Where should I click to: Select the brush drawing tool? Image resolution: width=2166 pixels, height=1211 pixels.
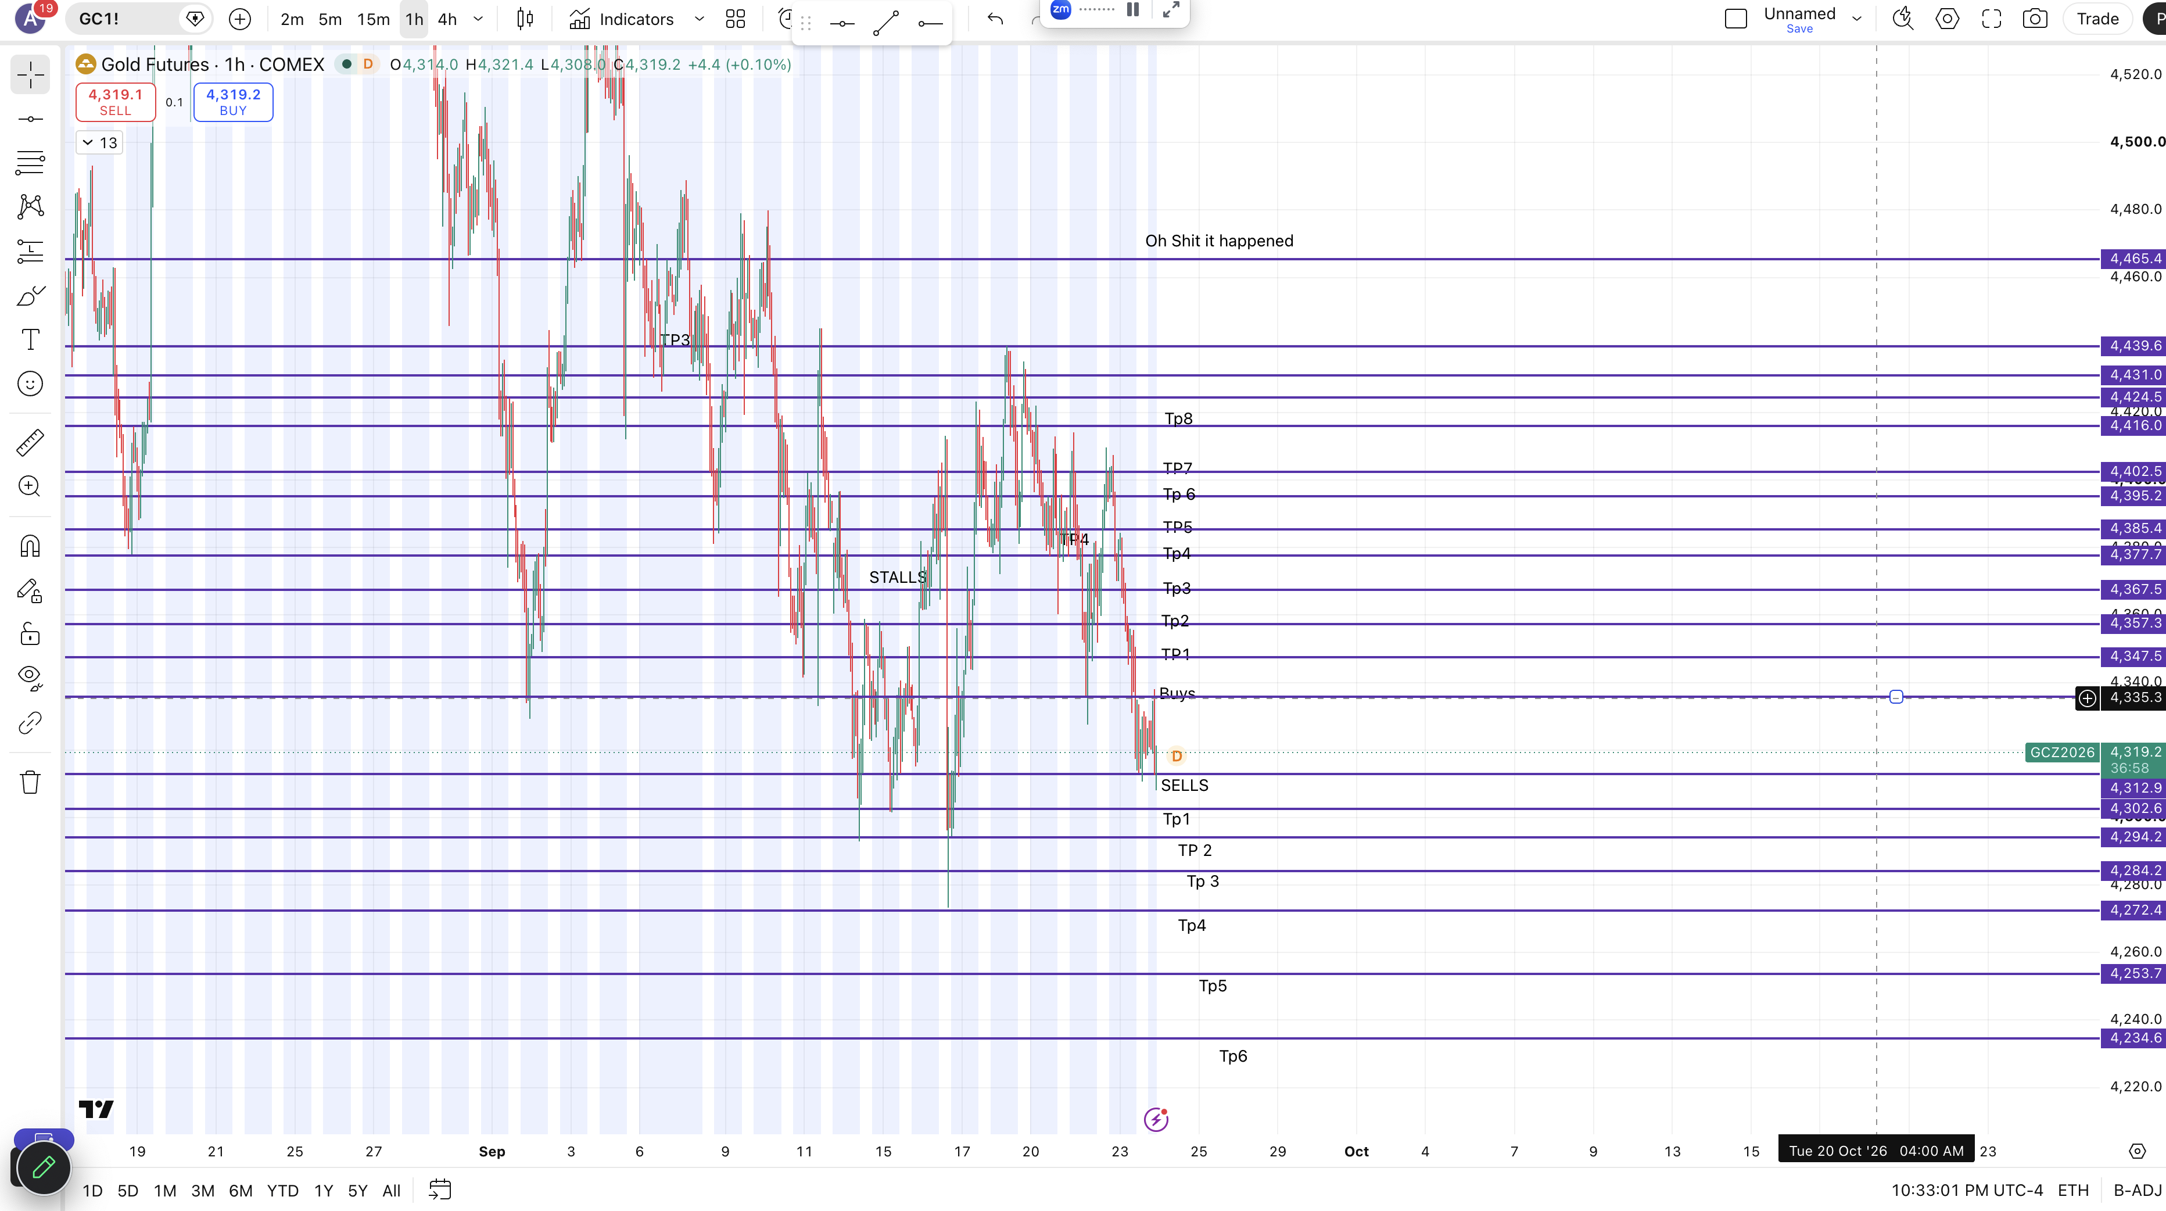30,295
